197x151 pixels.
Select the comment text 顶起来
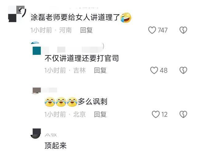(55, 145)
